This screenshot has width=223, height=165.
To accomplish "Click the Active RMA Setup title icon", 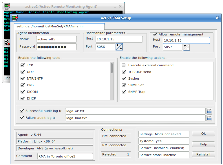I will [x=15, y=18].
